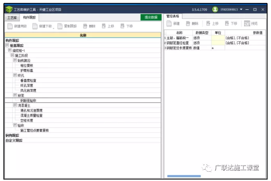Click the 选项 data type cell in row 1
271x181 pixels.
202,38
